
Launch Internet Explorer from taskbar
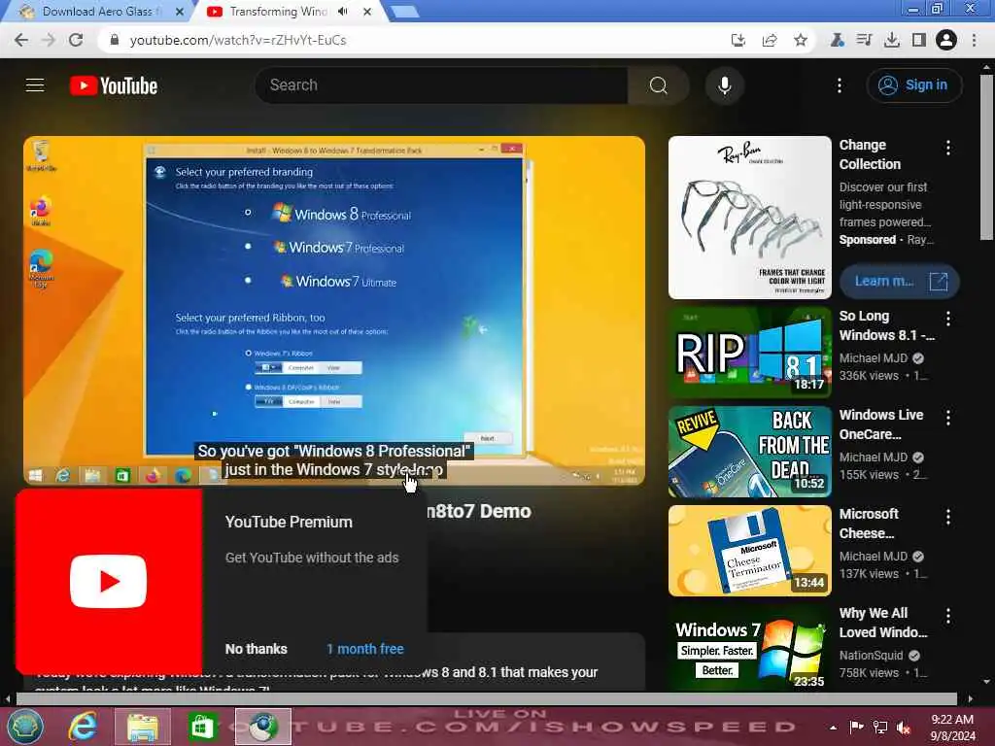84,727
